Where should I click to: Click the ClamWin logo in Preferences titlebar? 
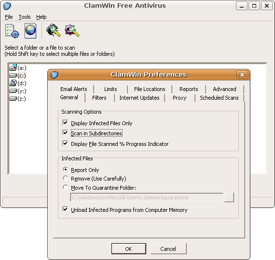[x=55, y=75]
